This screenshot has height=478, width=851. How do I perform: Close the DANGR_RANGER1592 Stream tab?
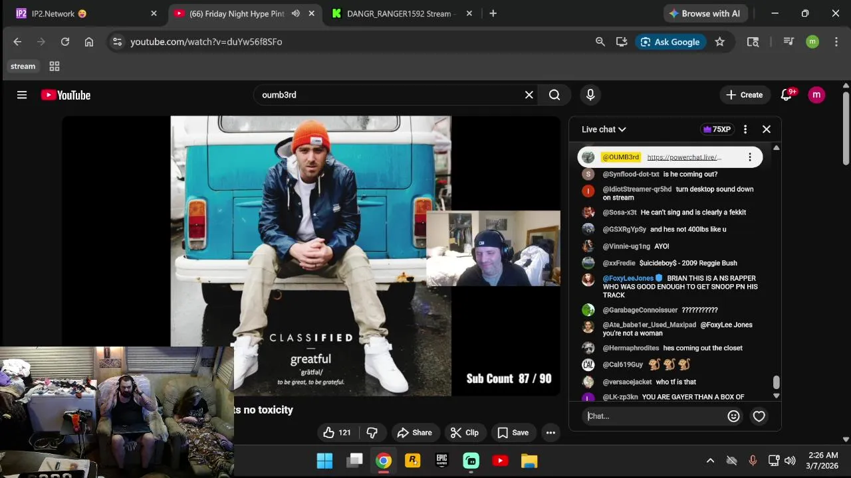point(469,13)
